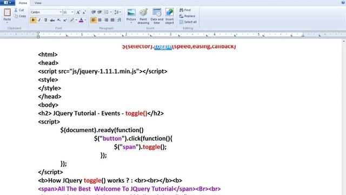346x195 pixels.
Task: Start a bulleted list
Action: (x=107, y=12)
